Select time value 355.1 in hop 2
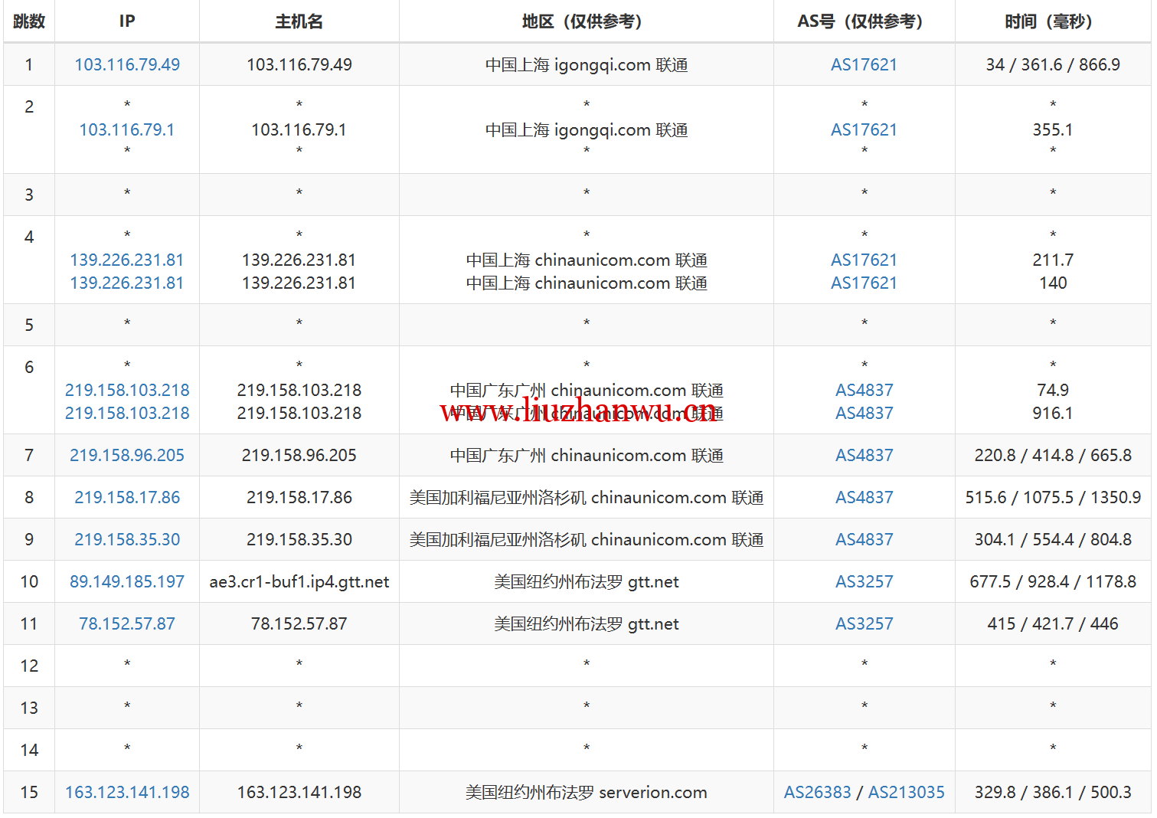The width and height of the screenshot is (1157, 818). pos(1053,129)
